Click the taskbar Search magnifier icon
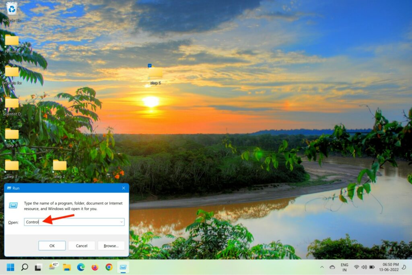Viewport: 412px width, 275px height. [x=25, y=267]
